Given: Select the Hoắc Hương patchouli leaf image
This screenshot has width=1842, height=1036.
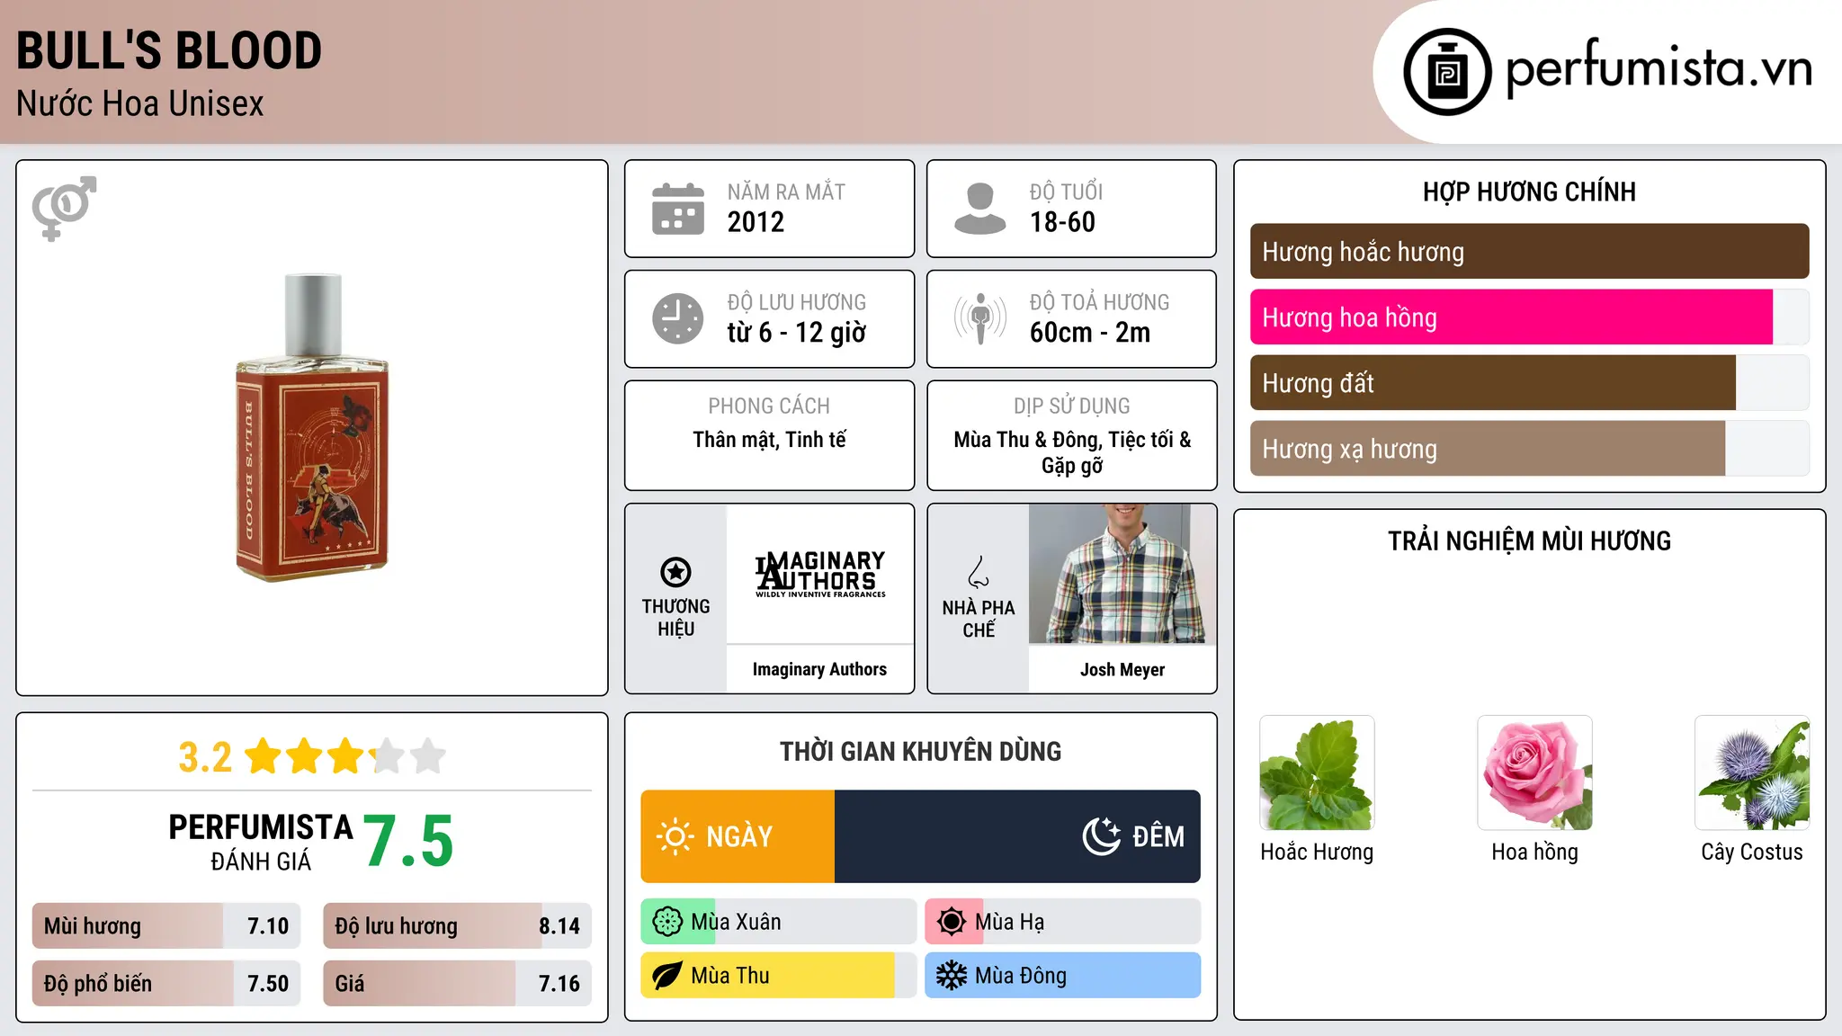Looking at the screenshot, I should [x=1317, y=773].
